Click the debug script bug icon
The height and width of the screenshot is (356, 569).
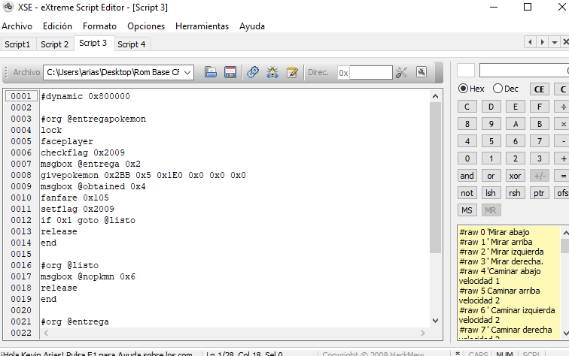click(272, 72)
